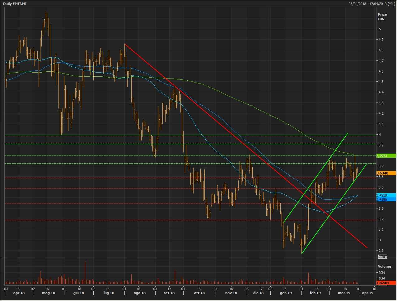397x301 pixels.
Task: Click the Volume pane label
Action: point(384,266)
